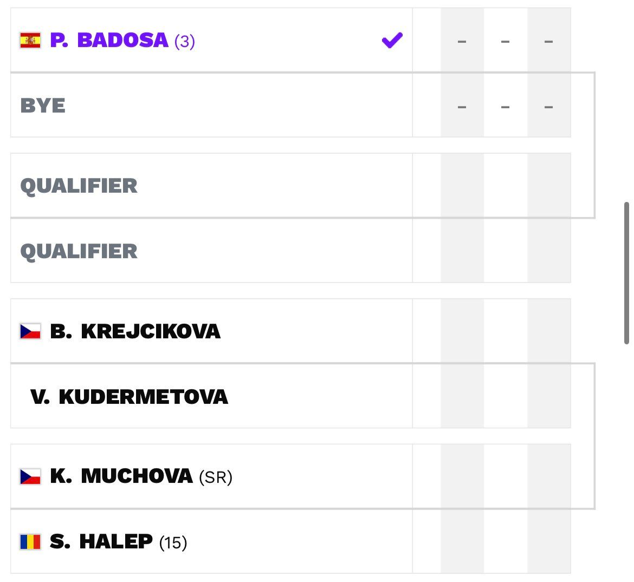Click the Romania flag beside Halep
Image resolution: width=634 pixels, height=582 pixels.
(30, 542)
